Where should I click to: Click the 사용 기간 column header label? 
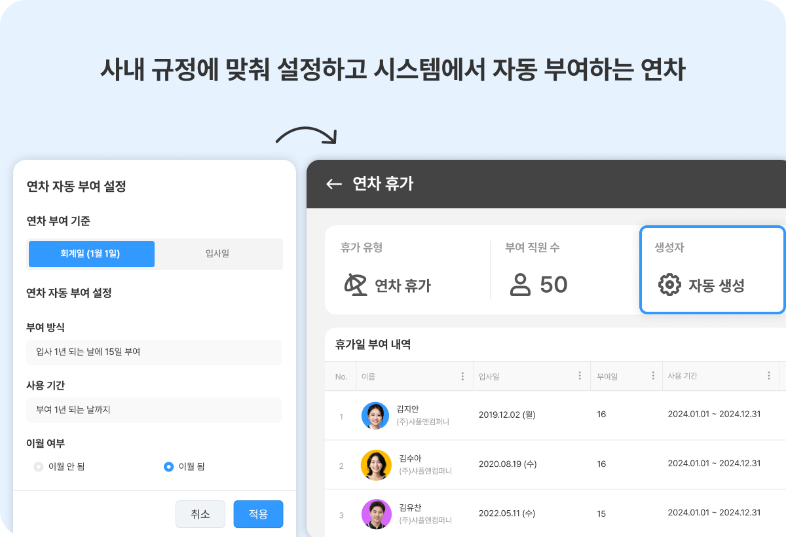point(683,377)
